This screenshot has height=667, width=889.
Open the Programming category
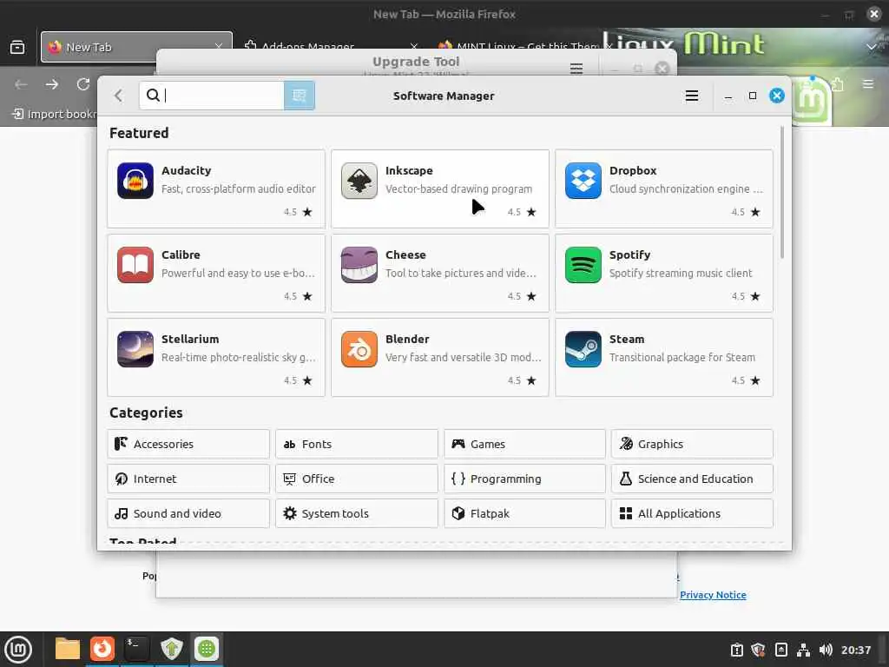click(524, 479)
